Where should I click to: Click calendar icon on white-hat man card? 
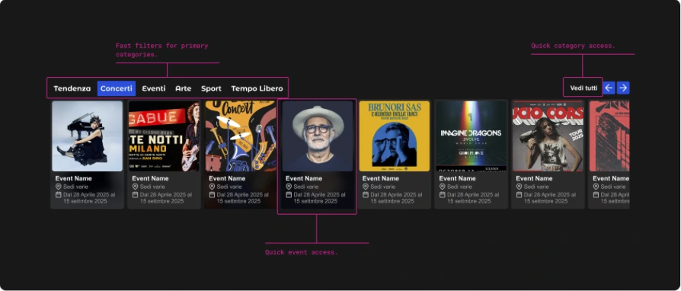coord(289,194)
